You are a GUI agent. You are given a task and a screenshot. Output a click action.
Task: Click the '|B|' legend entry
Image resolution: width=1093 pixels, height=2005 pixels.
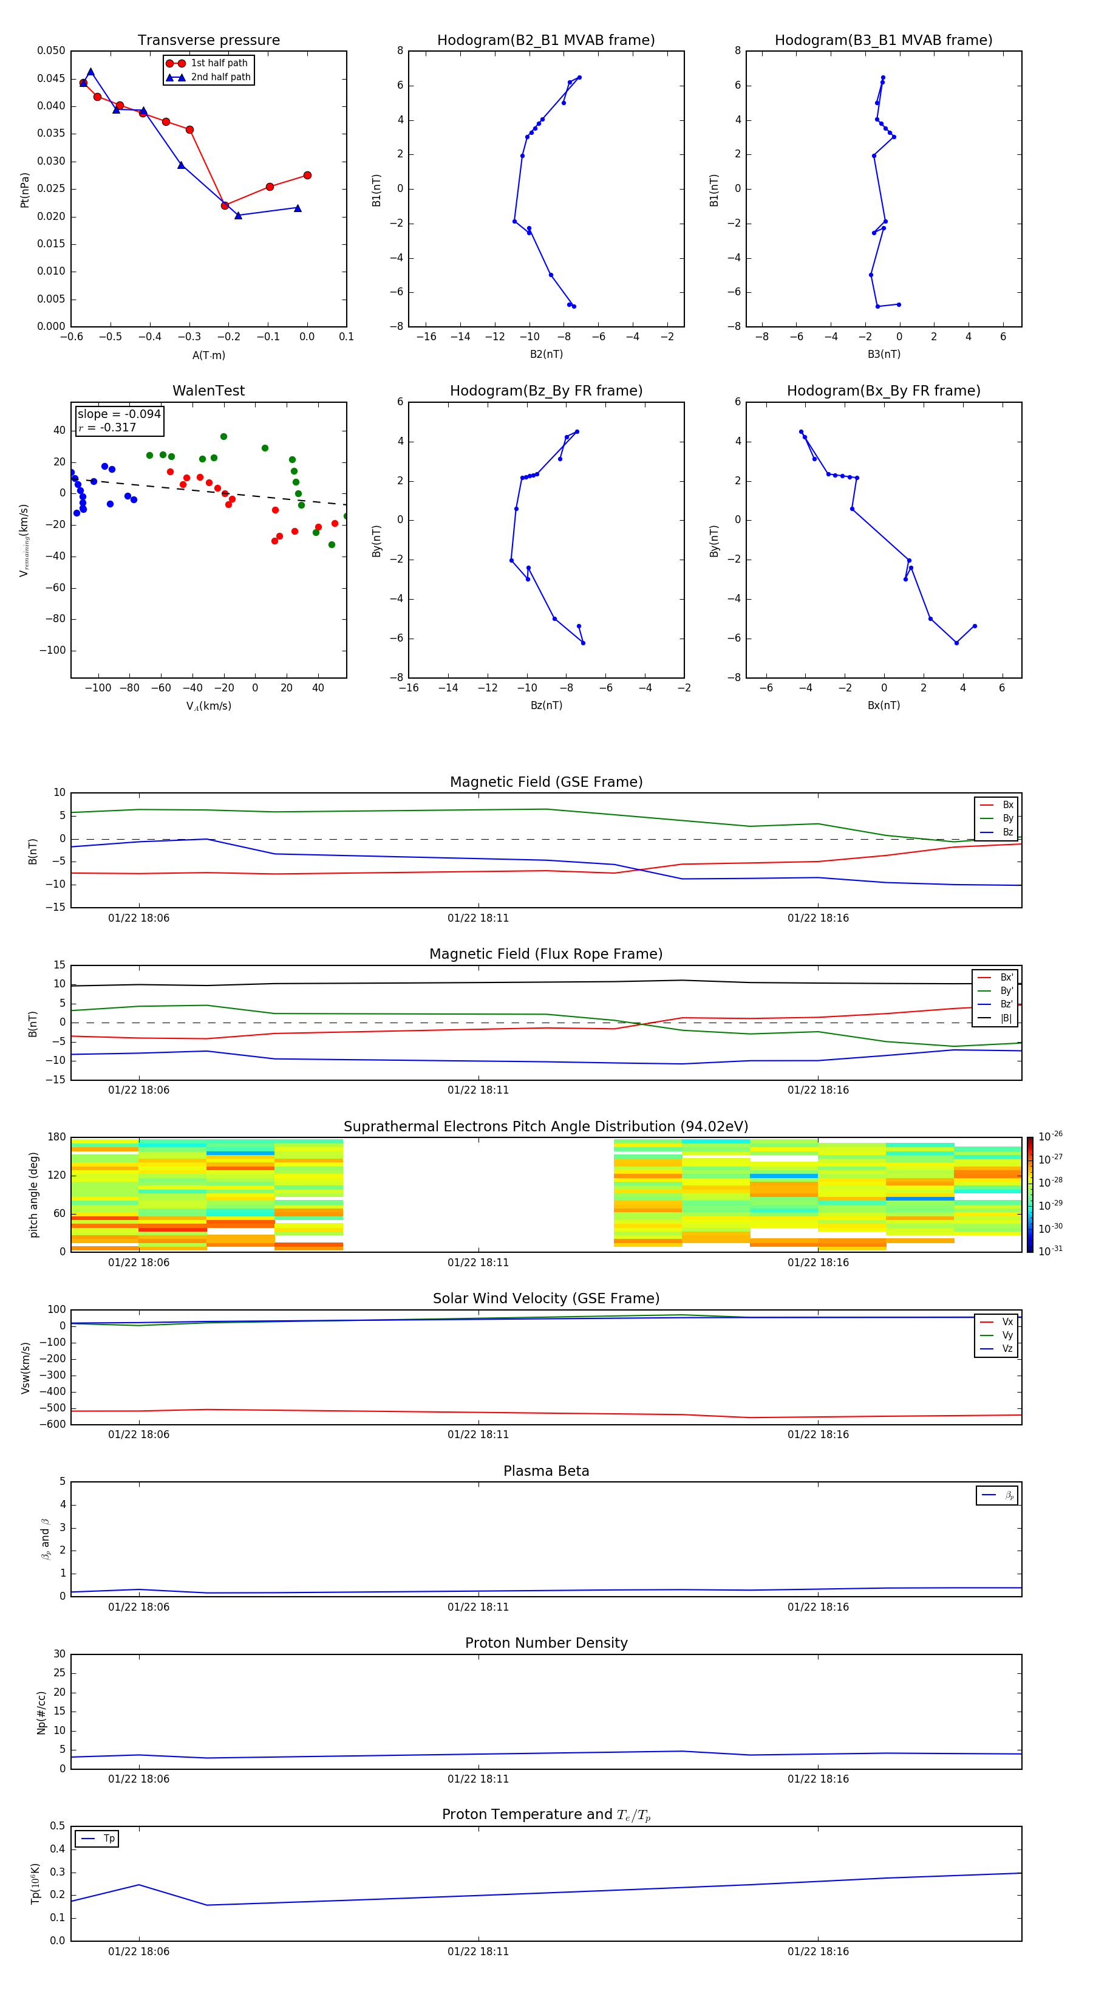[996, 1018]
